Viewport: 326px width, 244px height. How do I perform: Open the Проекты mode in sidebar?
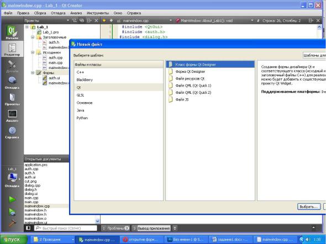[12, 99]
